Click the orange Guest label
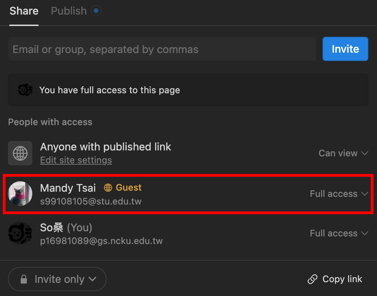This screenshot has height=296, width=377. point(128,188)
